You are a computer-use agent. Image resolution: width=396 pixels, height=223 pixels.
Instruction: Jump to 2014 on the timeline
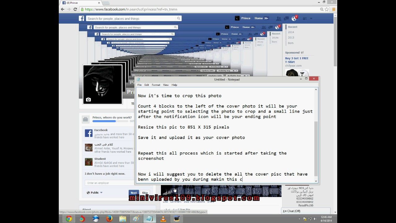tap(291, 32)
